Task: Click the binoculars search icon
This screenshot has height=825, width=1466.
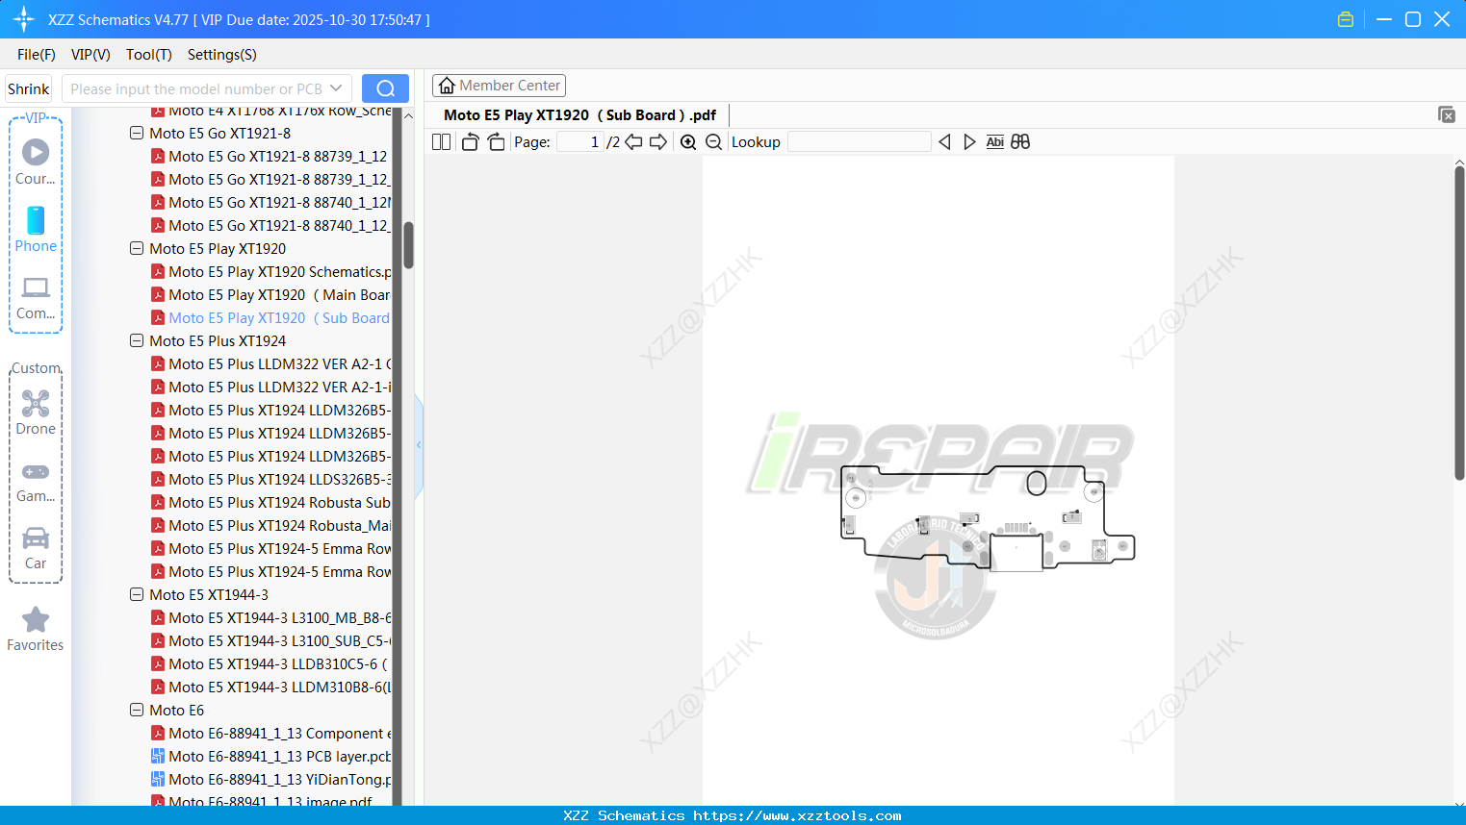Action: coord(1020,142)
